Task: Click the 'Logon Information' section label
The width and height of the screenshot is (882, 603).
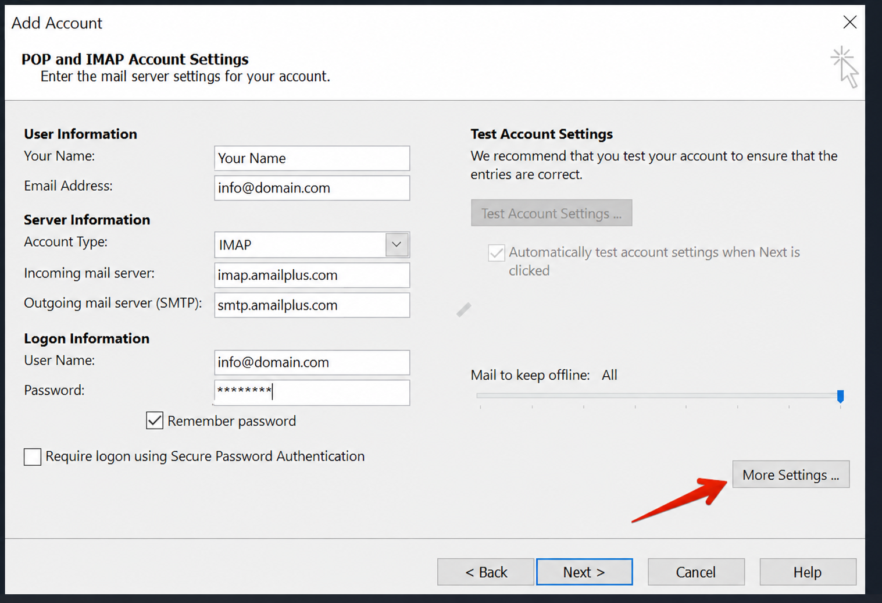Action: pos(87,338)
